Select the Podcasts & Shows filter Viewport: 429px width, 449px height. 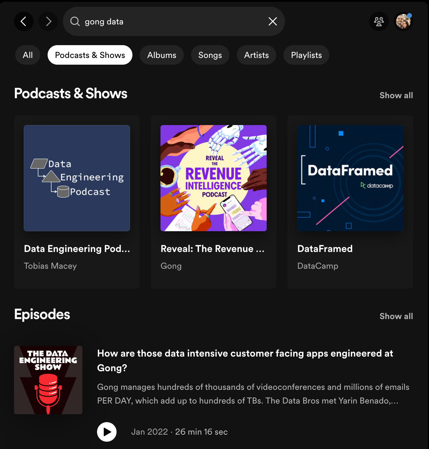(90, 55)
